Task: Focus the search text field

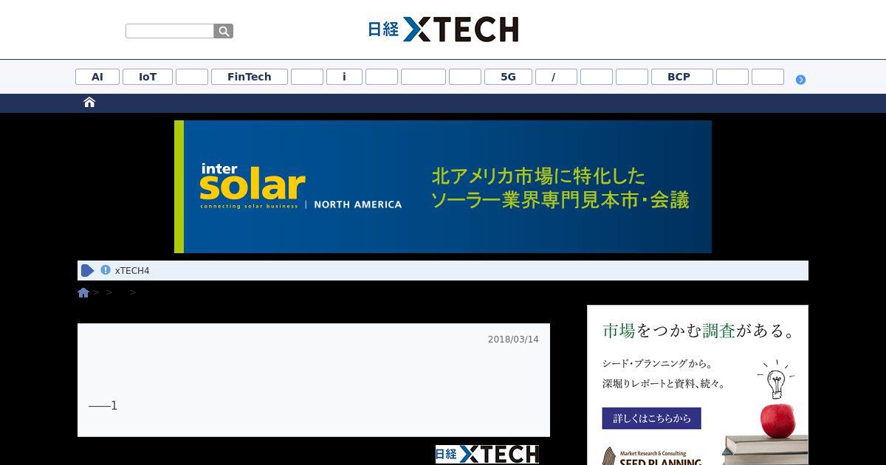Action: pyautogui.click(x=170, y=31)
